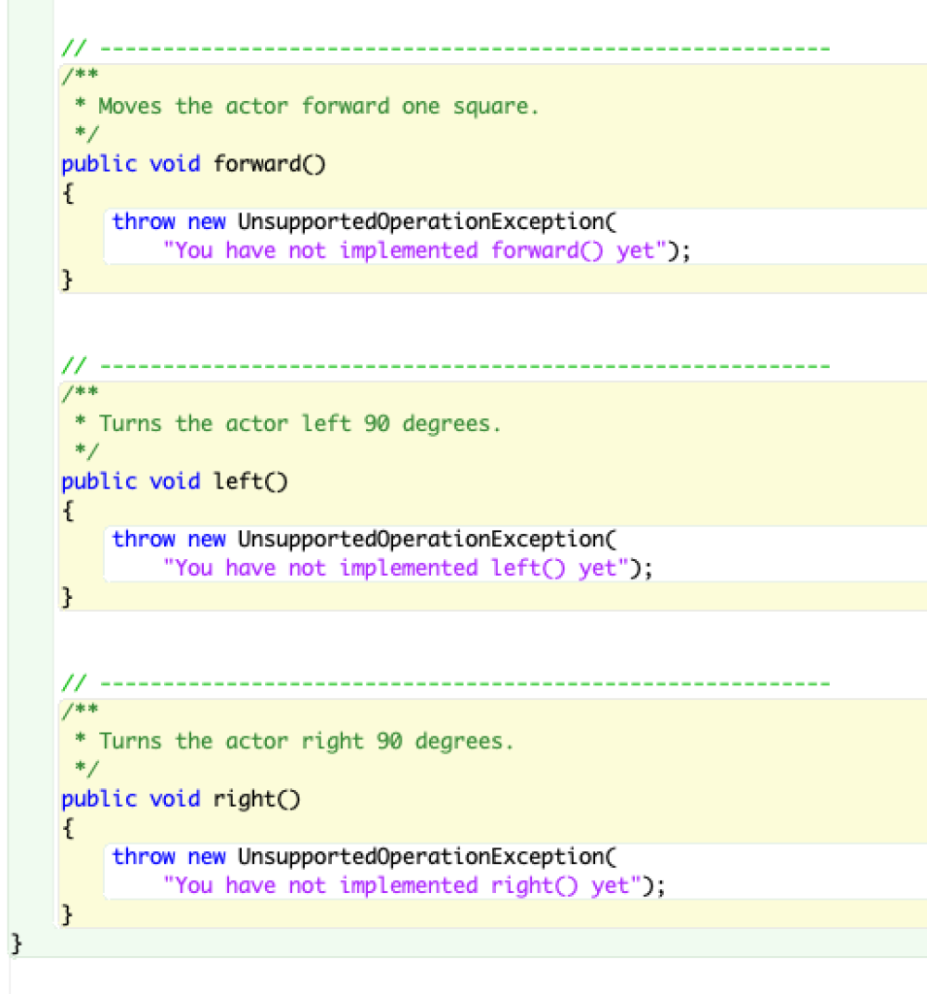Click the closing brace of the forward() method
927x994 pixels.
[x=67, y=280]
